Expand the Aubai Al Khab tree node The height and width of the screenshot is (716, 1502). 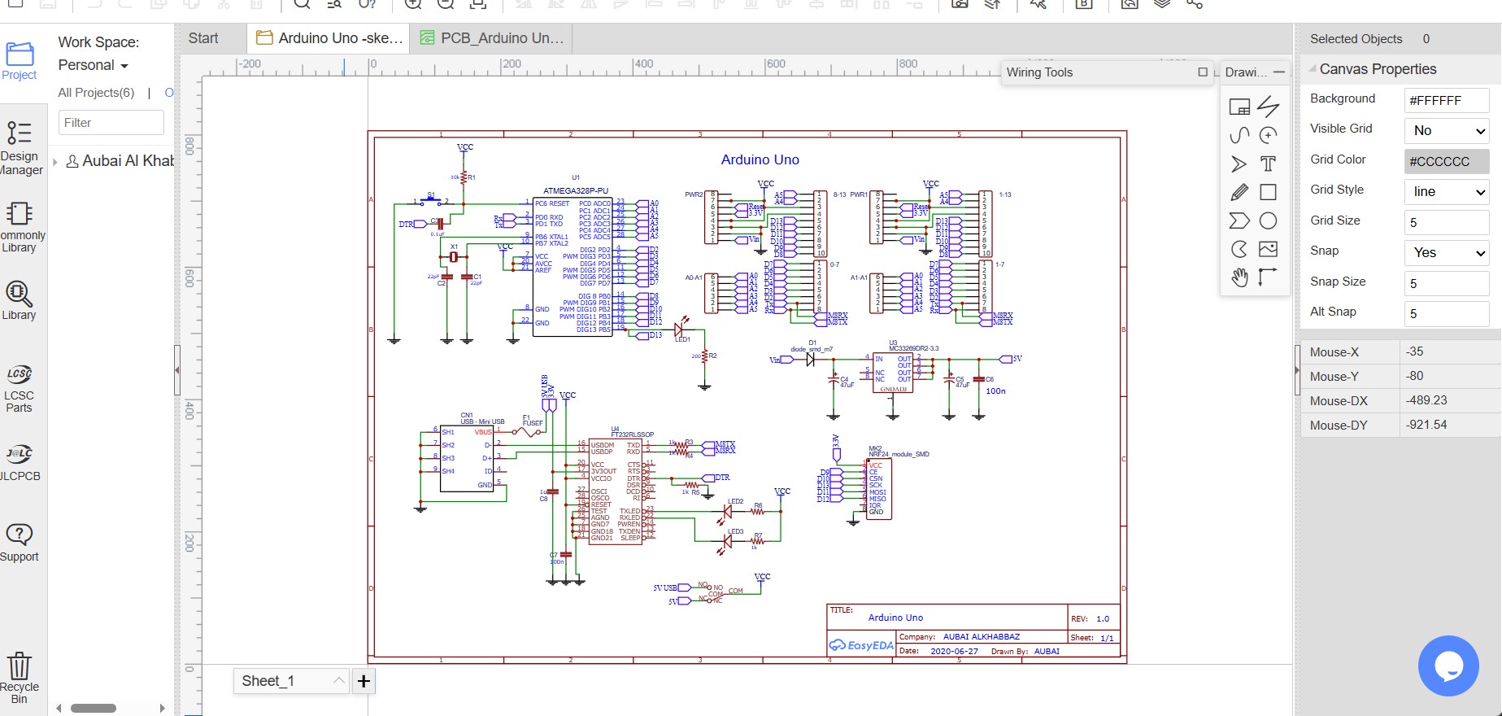pos(55,162)
